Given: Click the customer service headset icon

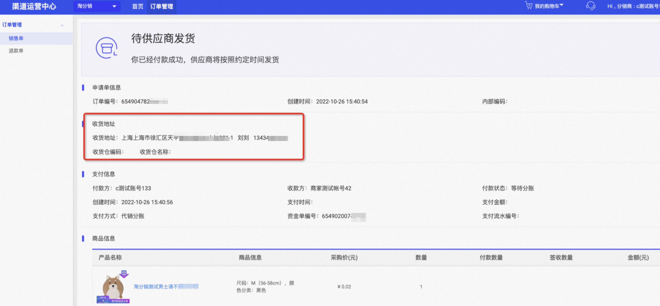Looking at the screenshot, I should tap(591, 6).
